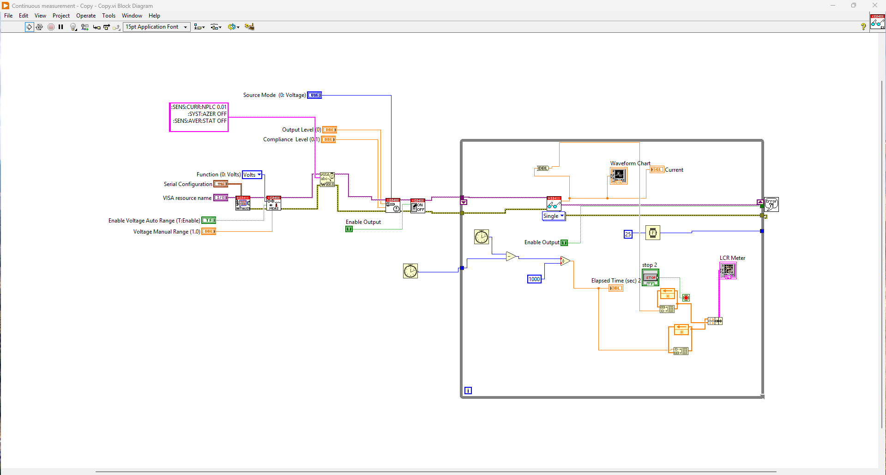Toggle Highlight Execution light bulb
886x475 pixels.
click(x=73, y=27)
